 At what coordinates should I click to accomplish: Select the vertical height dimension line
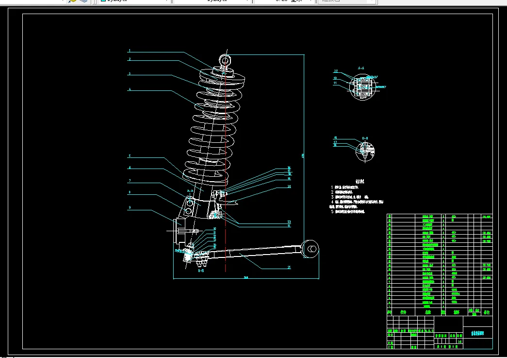(x=304, y=146)
